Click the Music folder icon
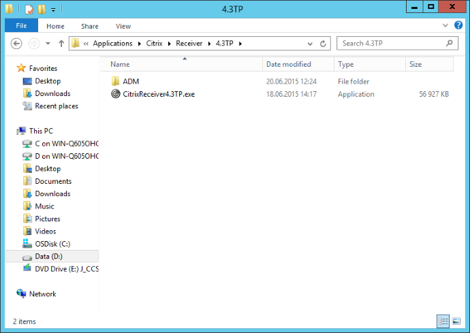The image size is (470, 333). [27, 206]
